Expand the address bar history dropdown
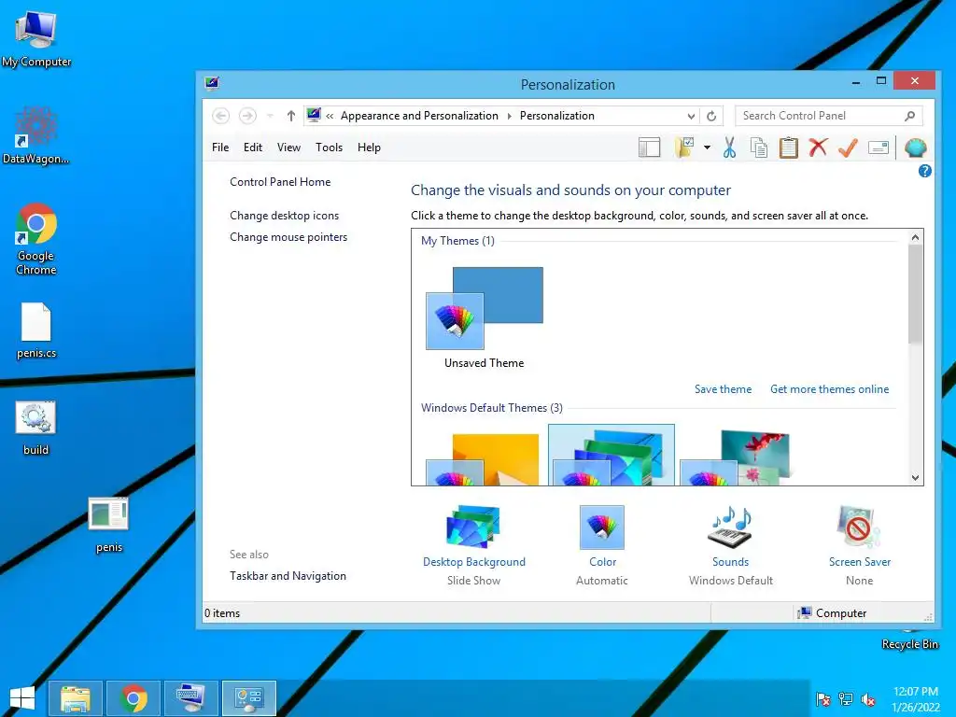This screenshot has height=717, width=956. click(x=691, y=116)
